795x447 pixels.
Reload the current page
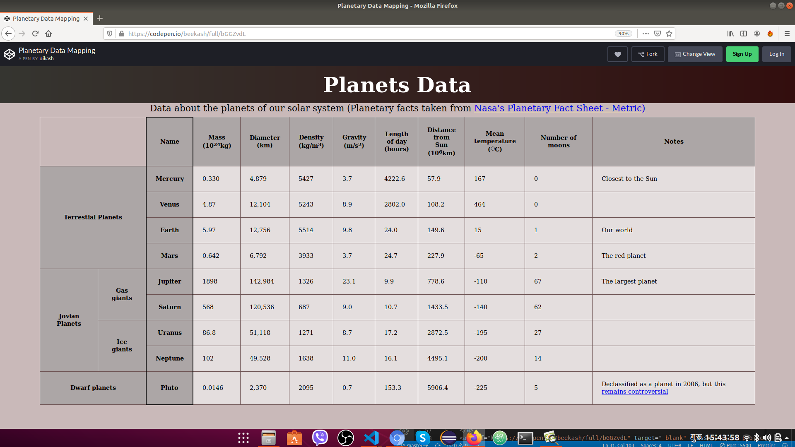pyautogui.click(x=35, y=34)
